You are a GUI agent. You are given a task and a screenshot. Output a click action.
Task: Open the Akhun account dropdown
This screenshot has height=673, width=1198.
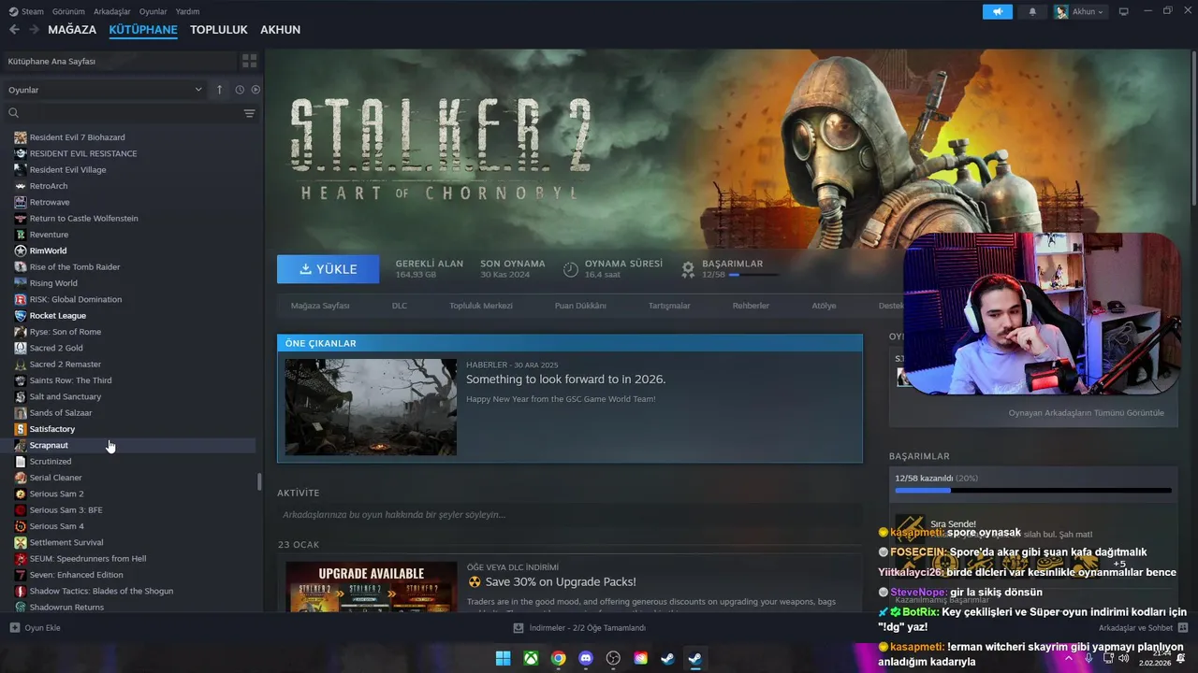coord(1080,12)
